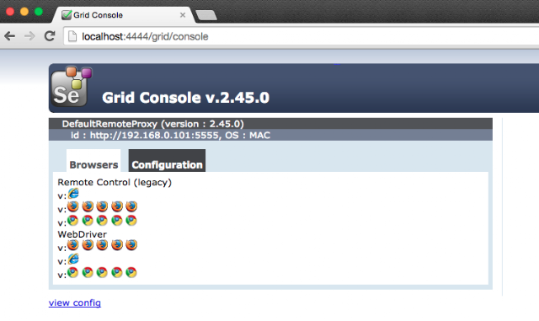Click first Chrome icon under Remote Control
This screenshot has width=539, height=321.
click(x=73, y=220)
